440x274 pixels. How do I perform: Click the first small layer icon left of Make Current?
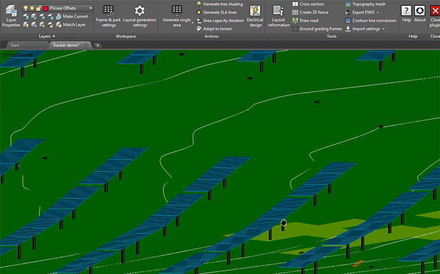pyautogui.click(x=26, y=17)
